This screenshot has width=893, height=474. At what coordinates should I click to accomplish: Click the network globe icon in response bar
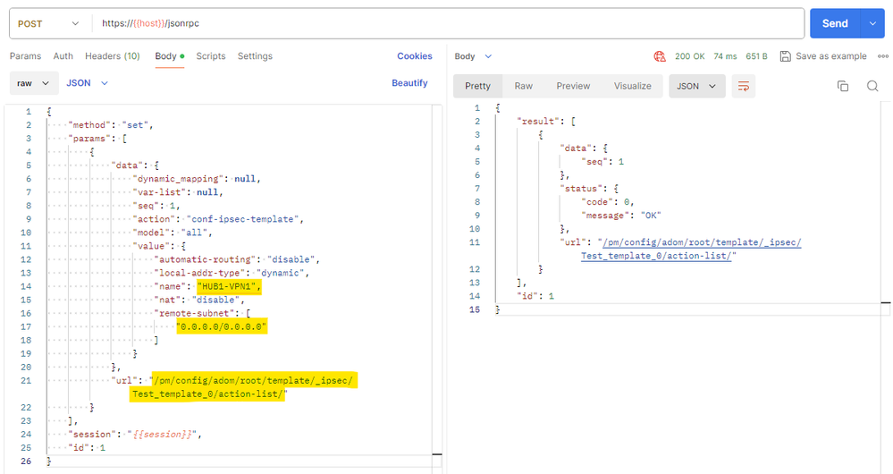(660, 56)
